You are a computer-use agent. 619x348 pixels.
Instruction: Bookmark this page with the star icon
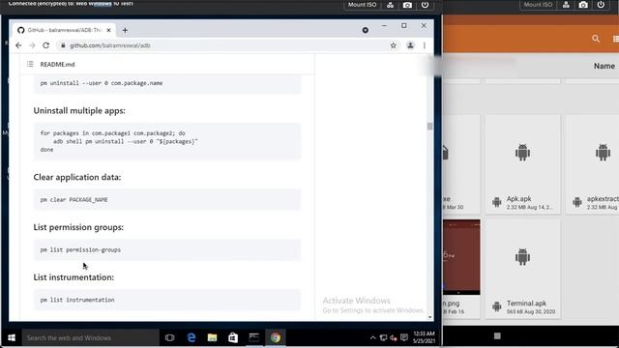coord(394,45)
